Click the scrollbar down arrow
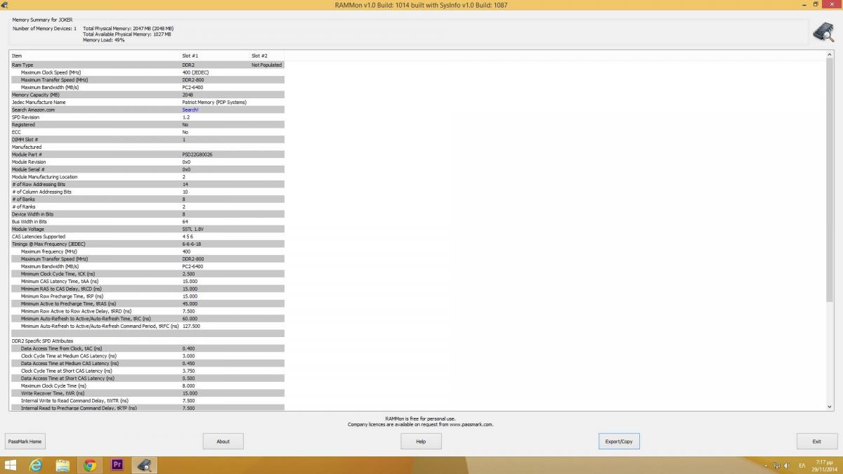843x474 pixels. point(830,407)
